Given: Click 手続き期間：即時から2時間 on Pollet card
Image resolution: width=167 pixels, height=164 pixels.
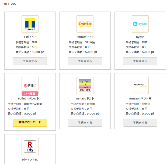Looking at the screenshot, I should point(25,104).
